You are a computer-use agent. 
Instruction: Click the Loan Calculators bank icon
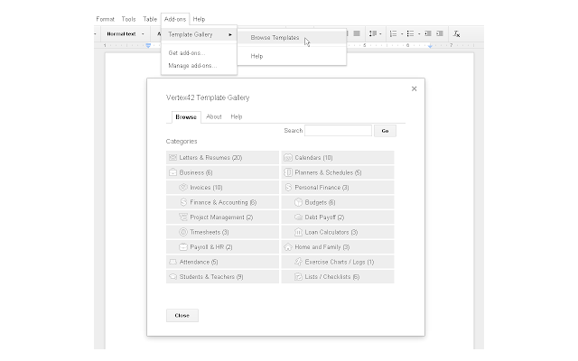[x=298, y=232]
